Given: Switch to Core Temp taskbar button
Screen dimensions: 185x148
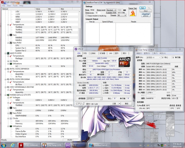Looking at the screenshot, I should tap(52, 145).
